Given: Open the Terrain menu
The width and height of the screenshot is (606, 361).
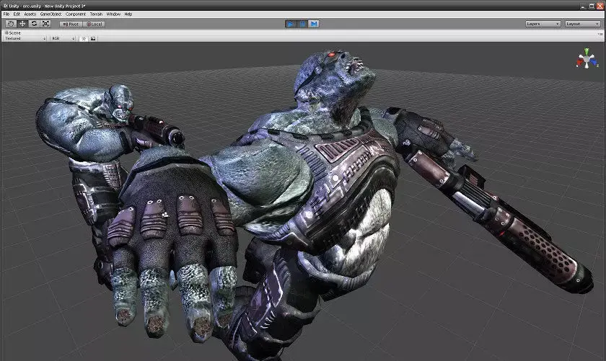Looking at the screenshot, I should pos(96,14).
